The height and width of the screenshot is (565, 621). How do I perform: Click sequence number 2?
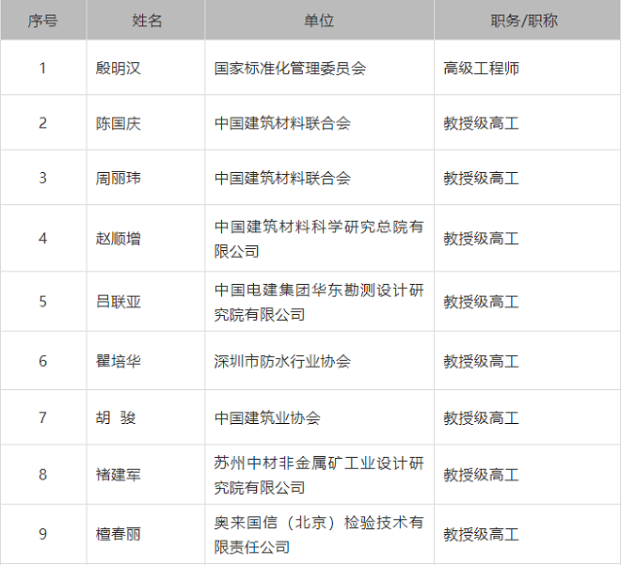(42, 123)
